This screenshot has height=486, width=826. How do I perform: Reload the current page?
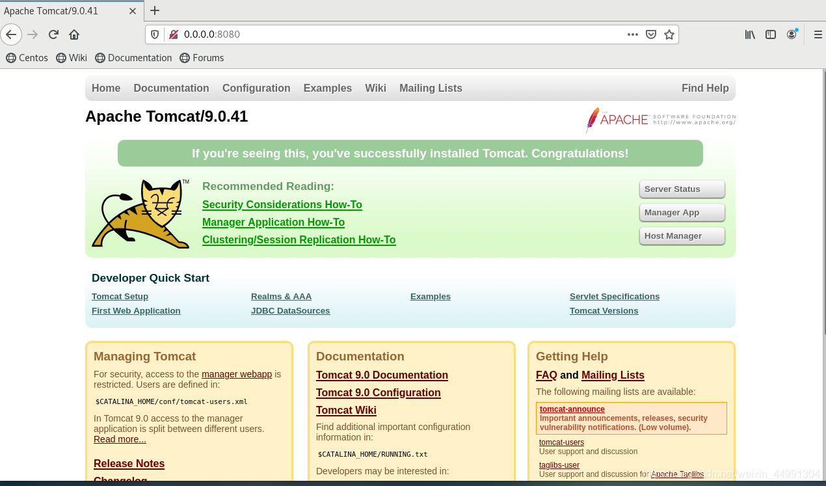(53, 34)
